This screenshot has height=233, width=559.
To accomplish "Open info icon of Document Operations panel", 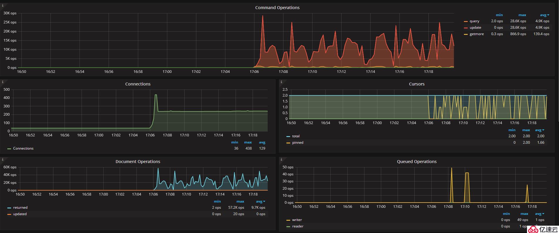I will (x=3, y=160).
